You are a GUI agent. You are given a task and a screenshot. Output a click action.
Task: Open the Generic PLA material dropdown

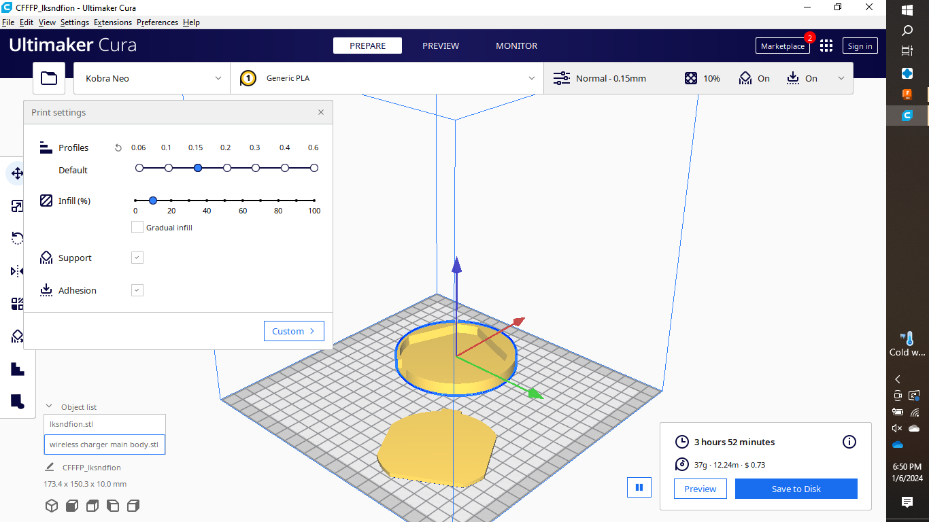pyautogui.click(x=387, y=78)
